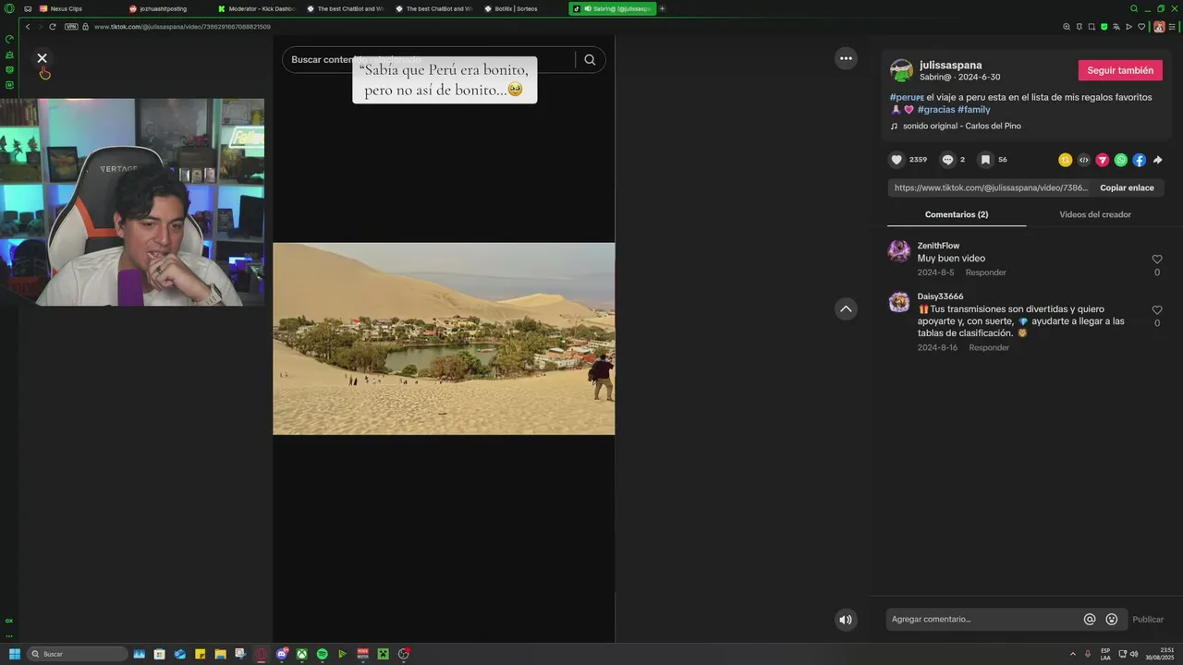Focus the Buscar contenido relacionado search field

430,60
